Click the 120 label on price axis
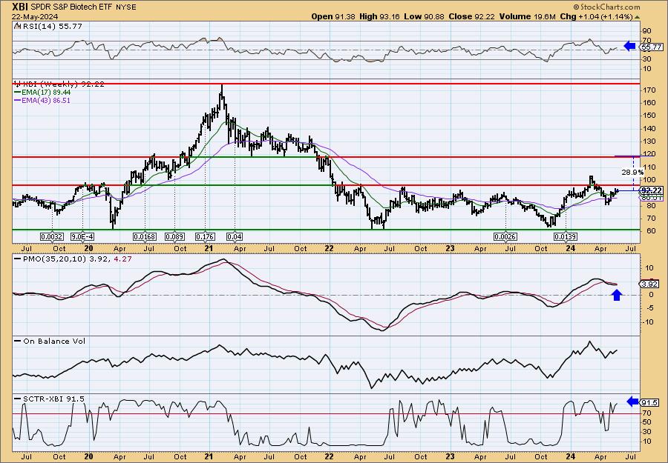Viewport: 668px width, 463px height. 649,154
